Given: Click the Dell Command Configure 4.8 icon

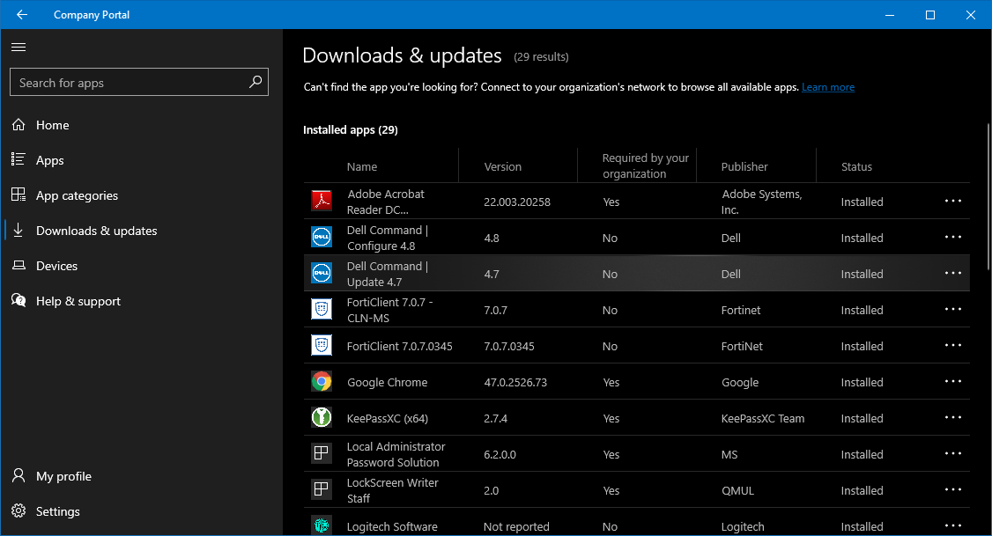Looking at the screenshot, I should 322,237.
